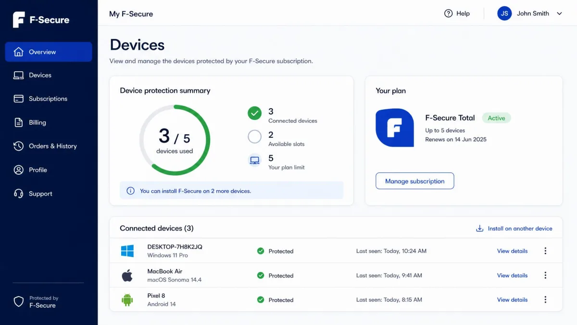
Task: Click the Support headset icon
Action: tap(18, 194)
